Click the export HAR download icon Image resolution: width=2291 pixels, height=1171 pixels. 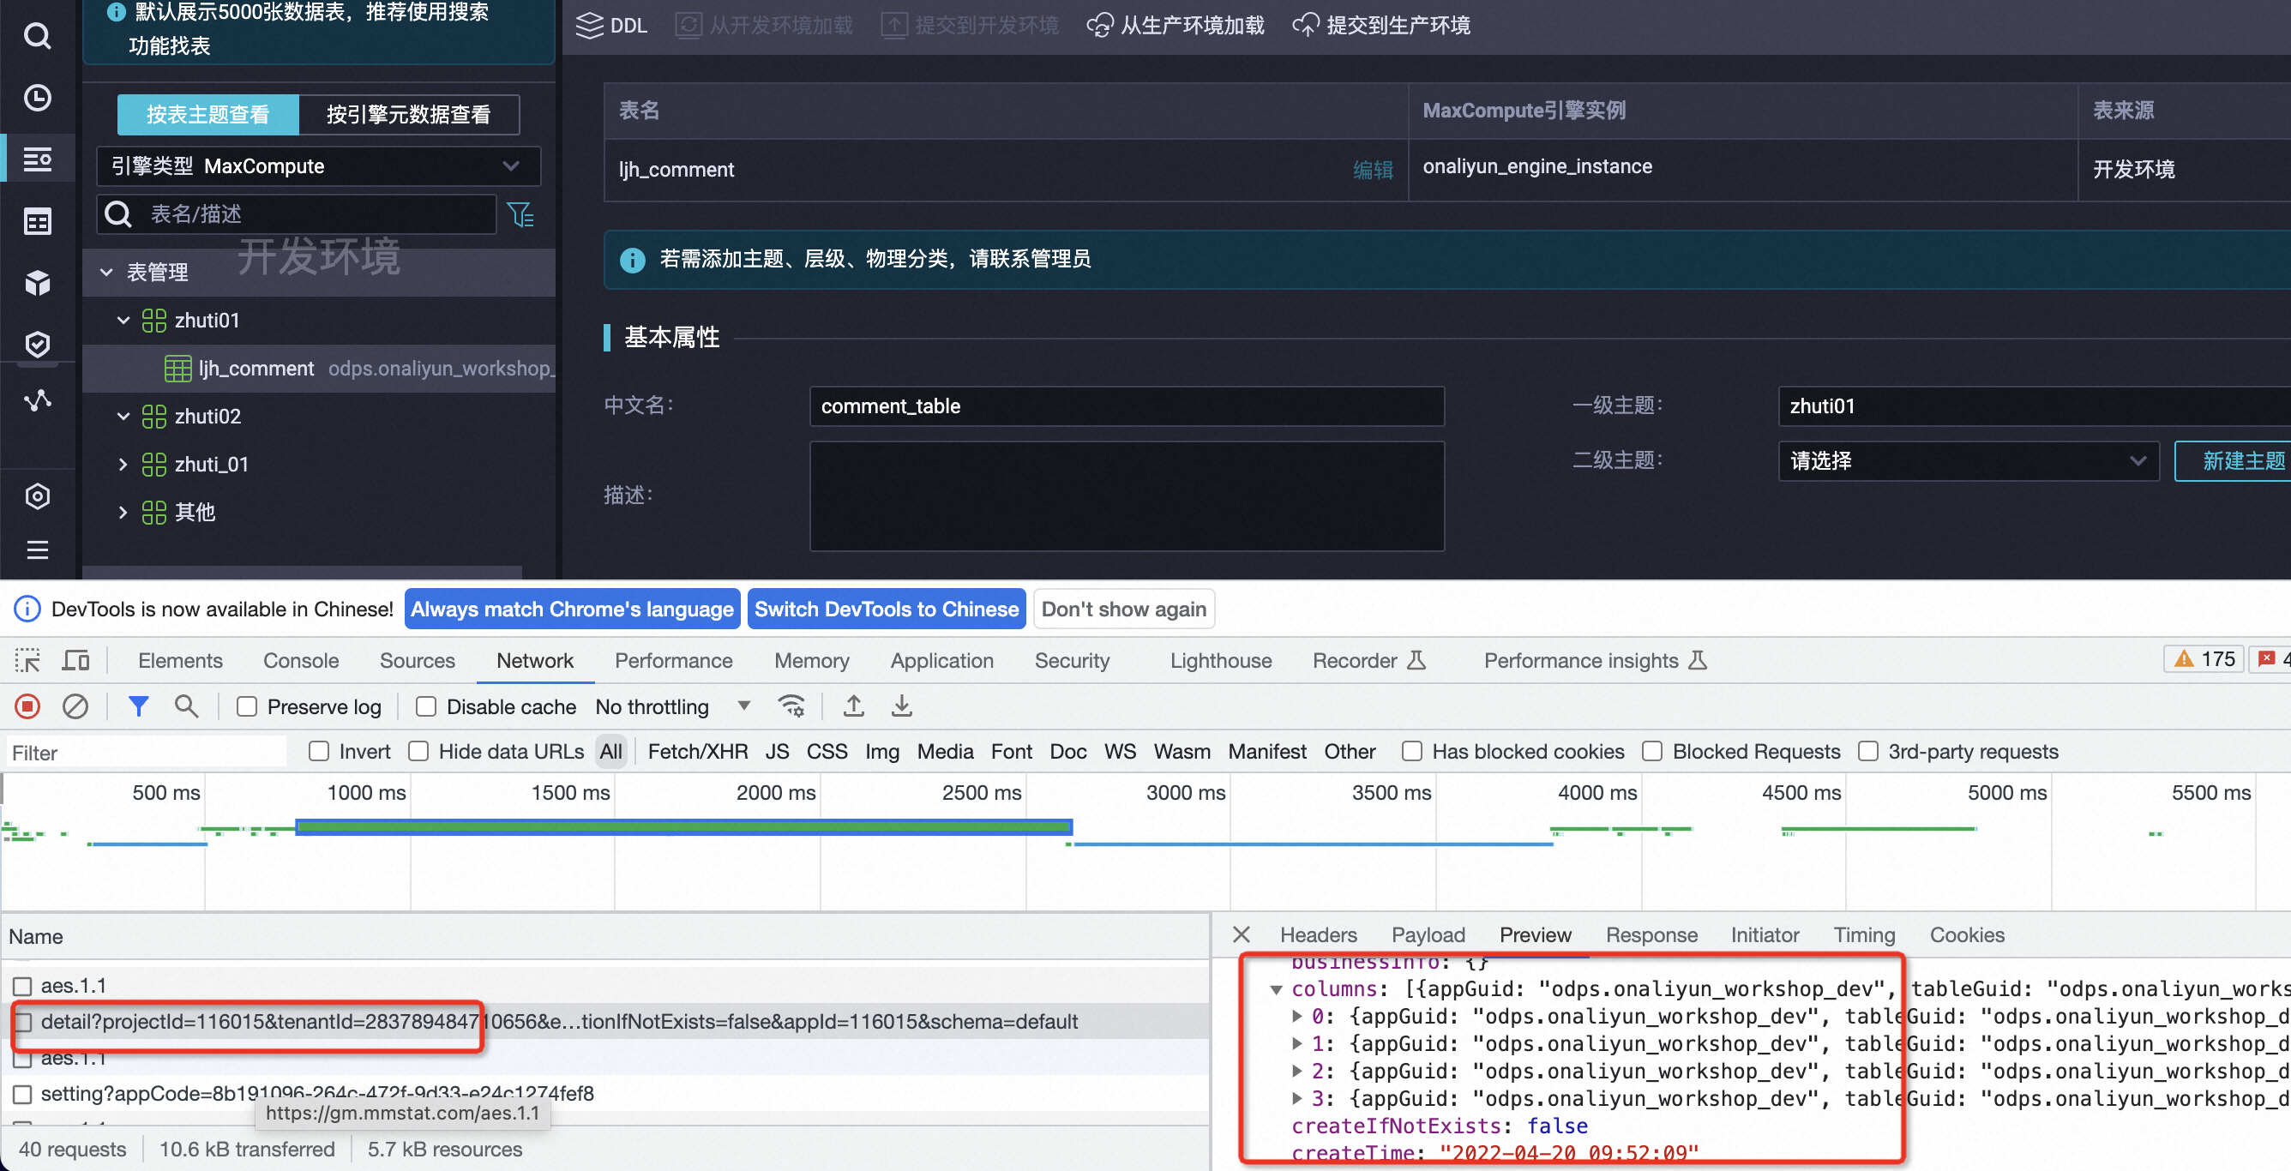point(902,707)
